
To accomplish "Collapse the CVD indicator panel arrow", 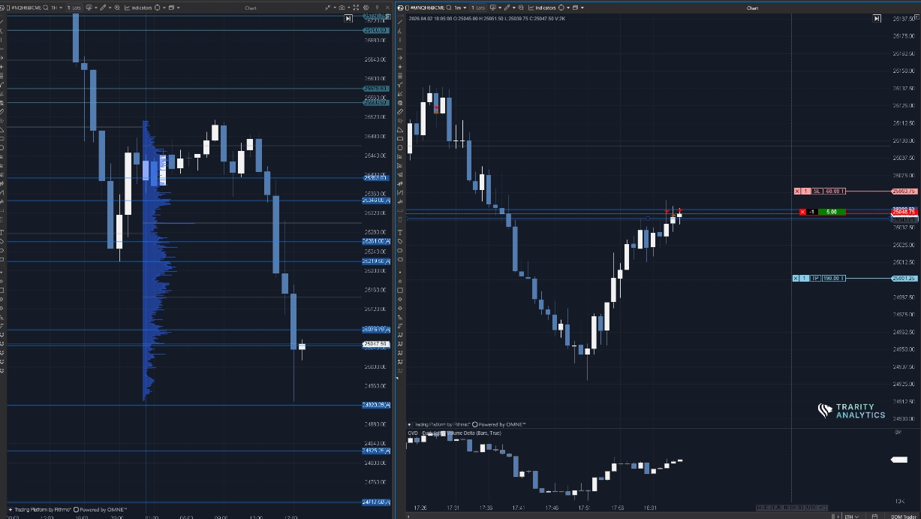I will click(410, 424).
